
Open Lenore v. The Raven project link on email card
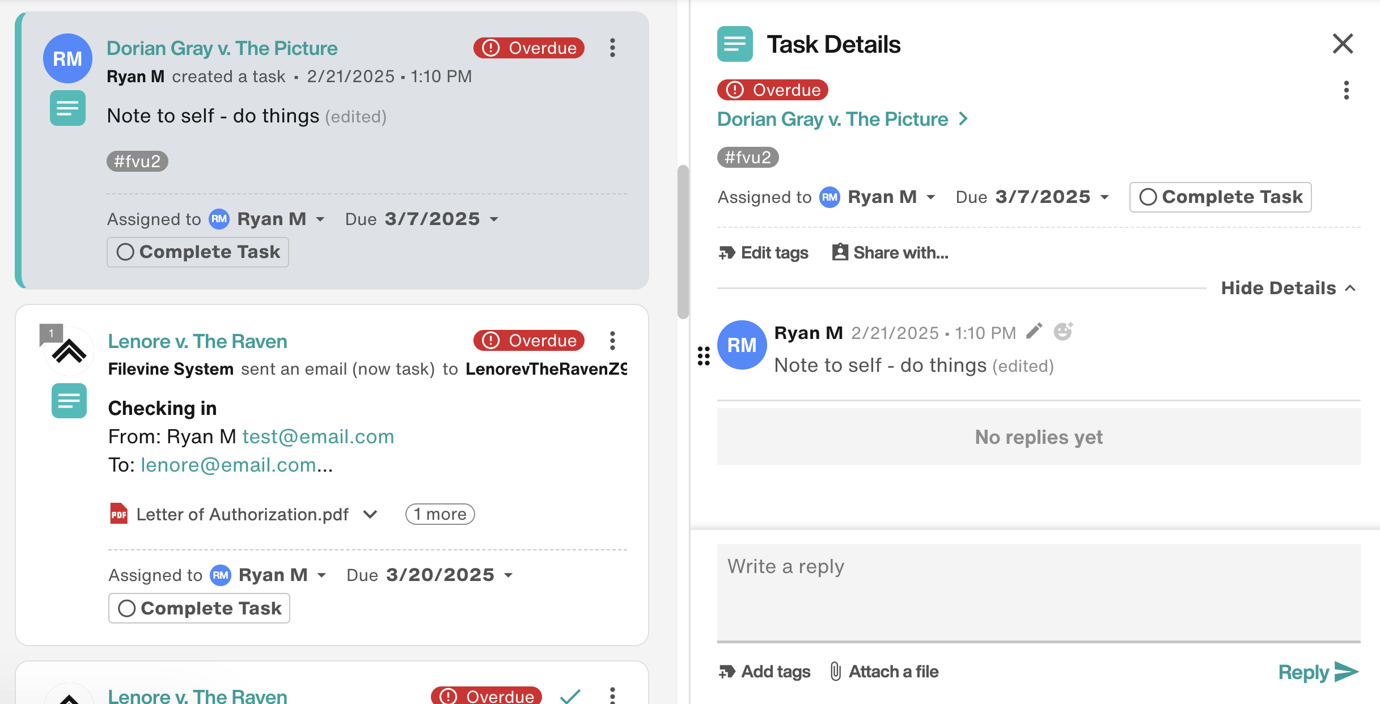click(x=198, y=341)
